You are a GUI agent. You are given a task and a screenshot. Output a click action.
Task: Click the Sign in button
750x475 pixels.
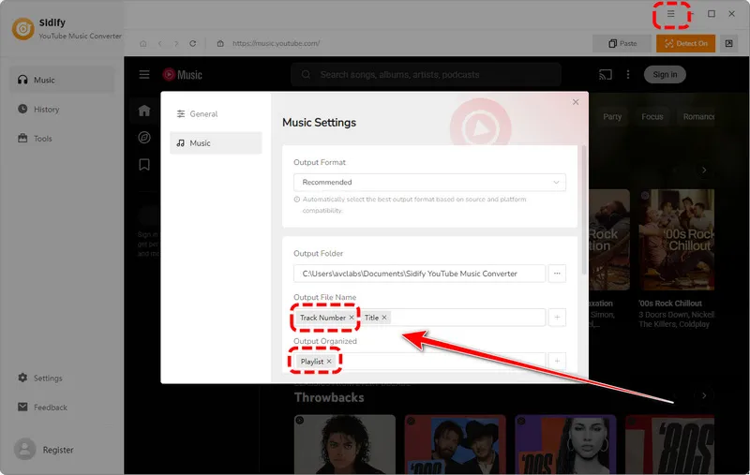click(x=665, y=75)
